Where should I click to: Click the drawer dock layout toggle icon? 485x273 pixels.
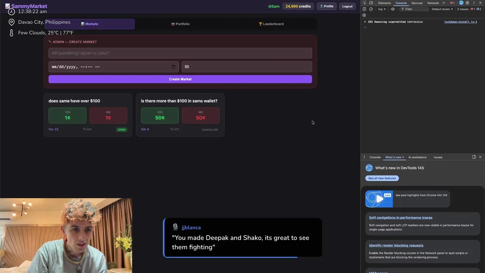[x=474, y=157]
